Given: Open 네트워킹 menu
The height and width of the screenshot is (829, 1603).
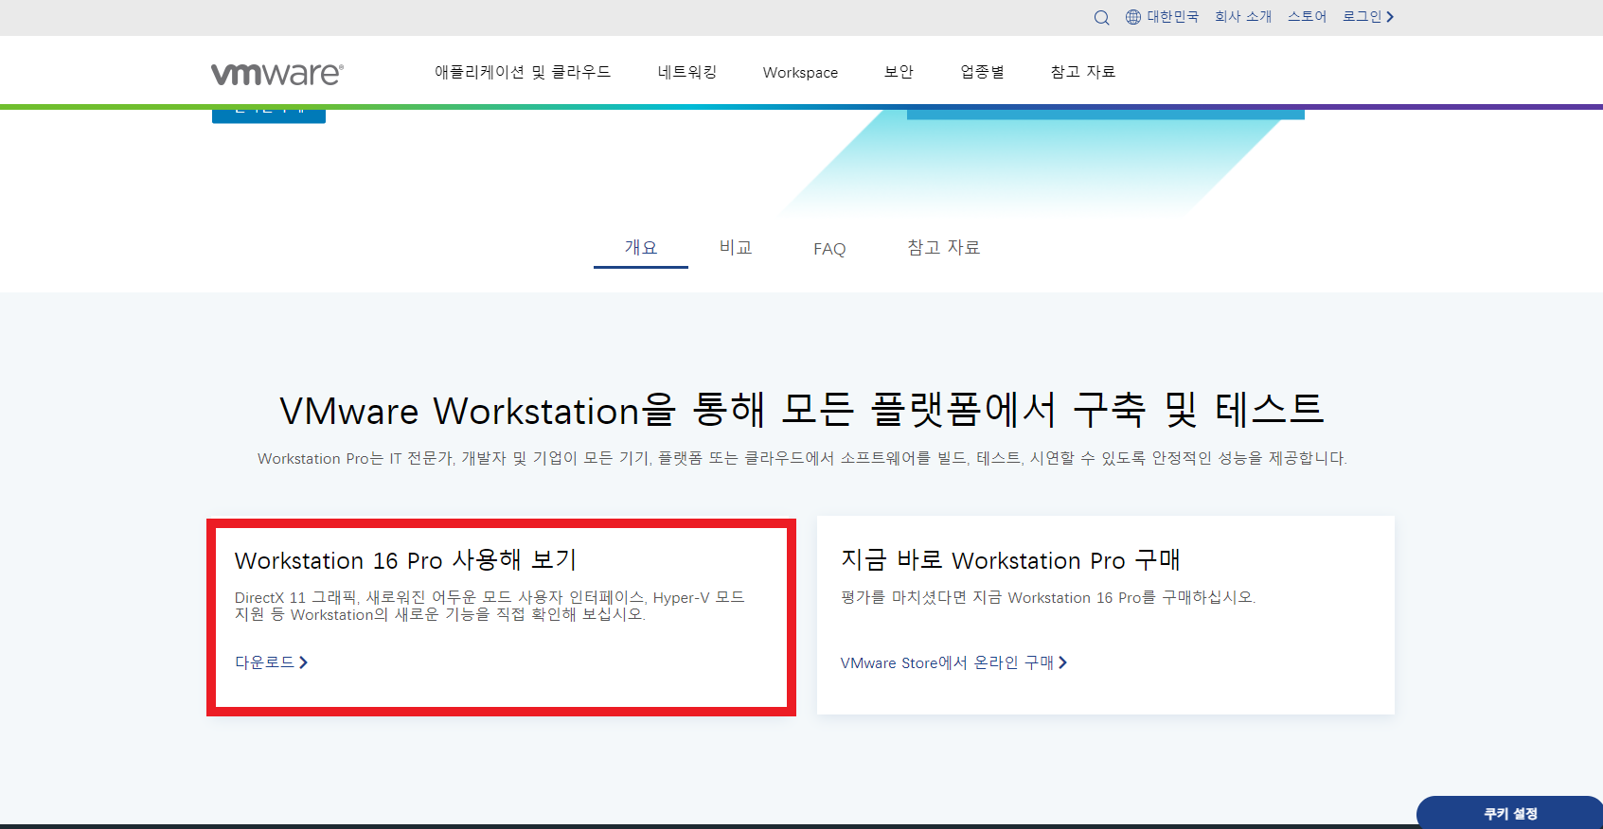Looking at the screenshot, I should [x=687, y=72].
